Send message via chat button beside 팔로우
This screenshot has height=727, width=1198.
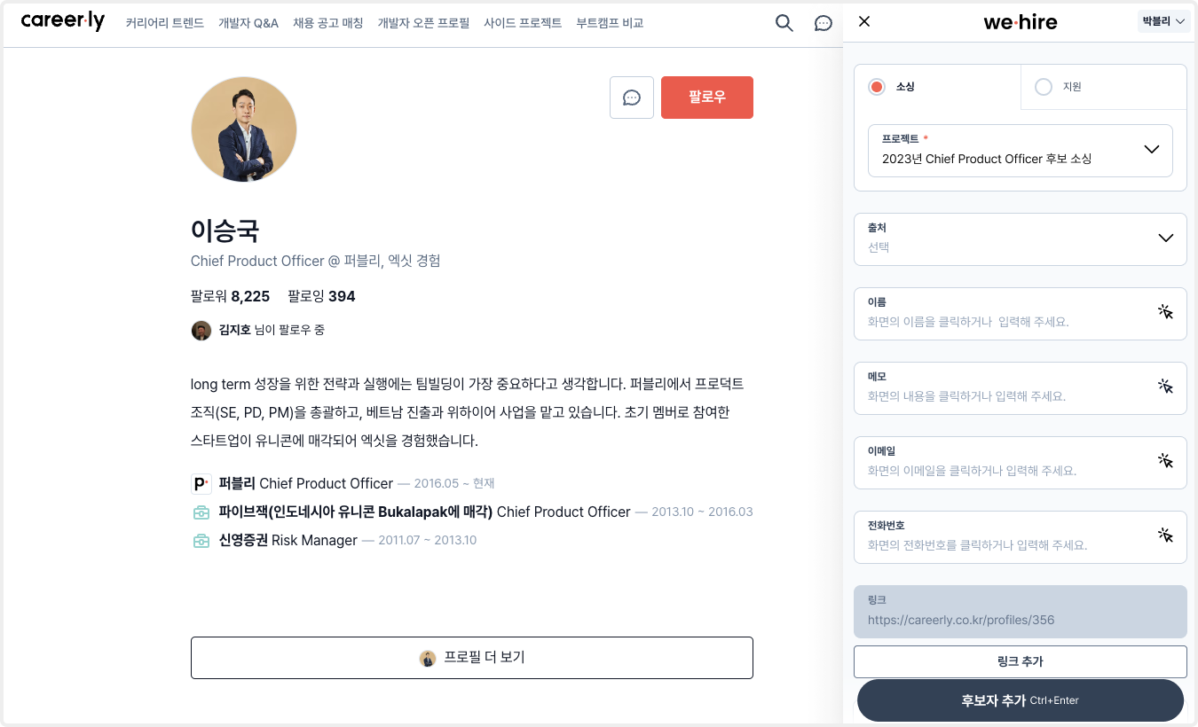click(632, 98)
